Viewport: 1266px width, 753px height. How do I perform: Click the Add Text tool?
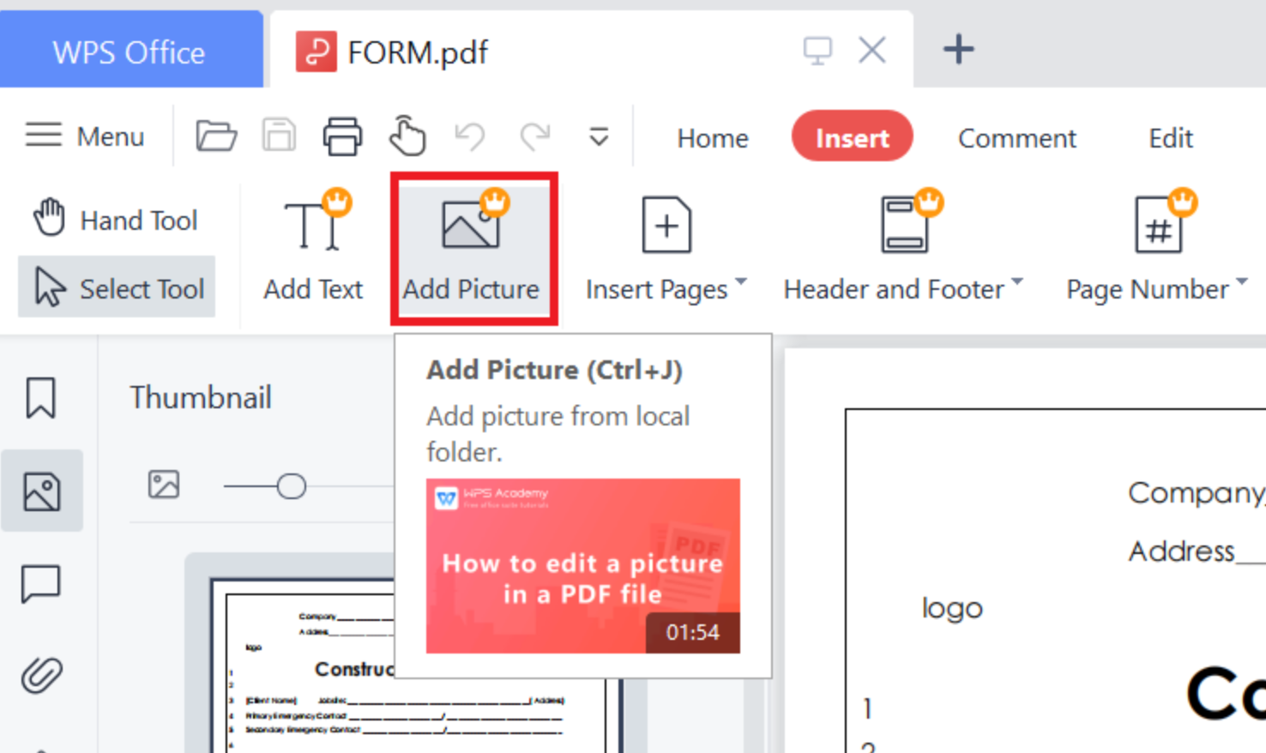[x=313, y=247]
